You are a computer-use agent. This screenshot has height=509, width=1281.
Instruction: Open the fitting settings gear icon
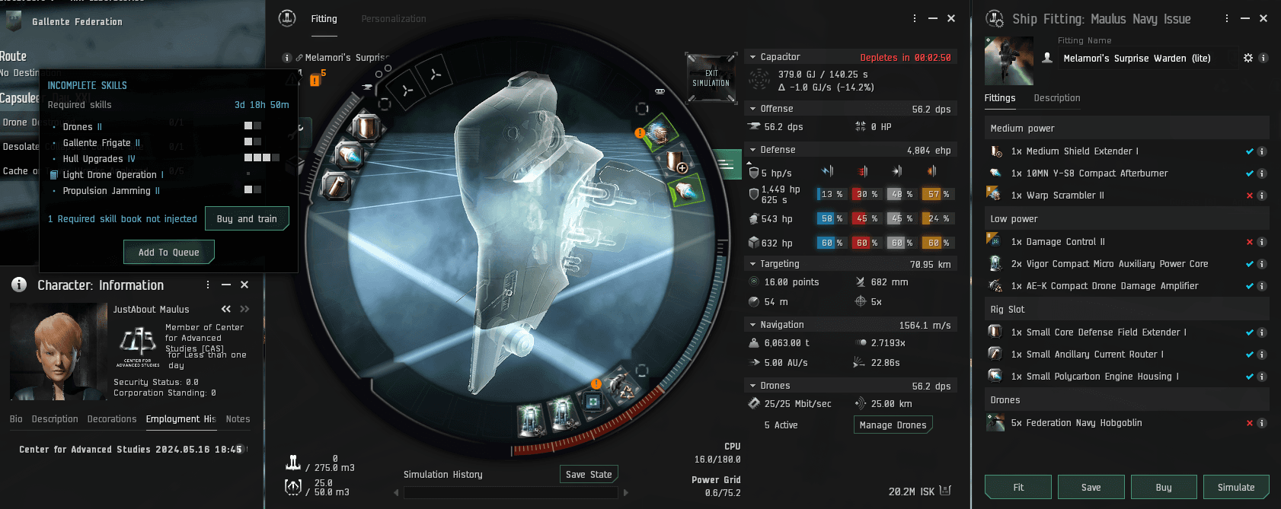click(1248, 58)
